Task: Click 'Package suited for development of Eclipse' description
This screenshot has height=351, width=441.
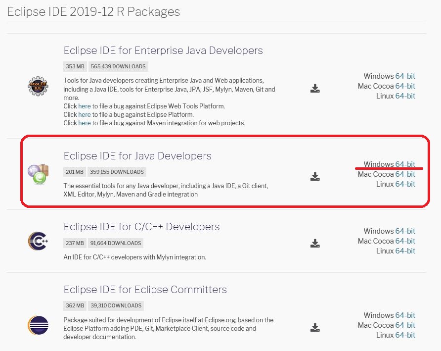Action: [169, 328]
